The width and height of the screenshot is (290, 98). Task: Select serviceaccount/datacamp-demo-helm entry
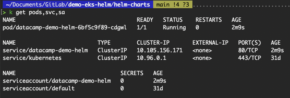[x=57, y=81]
